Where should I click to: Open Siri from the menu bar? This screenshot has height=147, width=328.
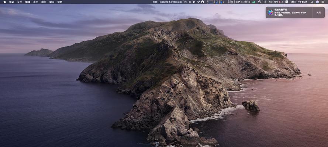[x=318, y=2]
